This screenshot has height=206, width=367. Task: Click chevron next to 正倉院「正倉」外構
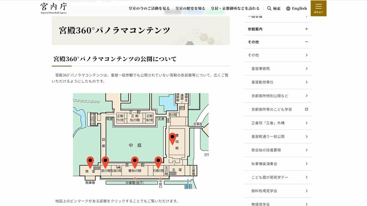pyautogui.click(x=307, y=123)
